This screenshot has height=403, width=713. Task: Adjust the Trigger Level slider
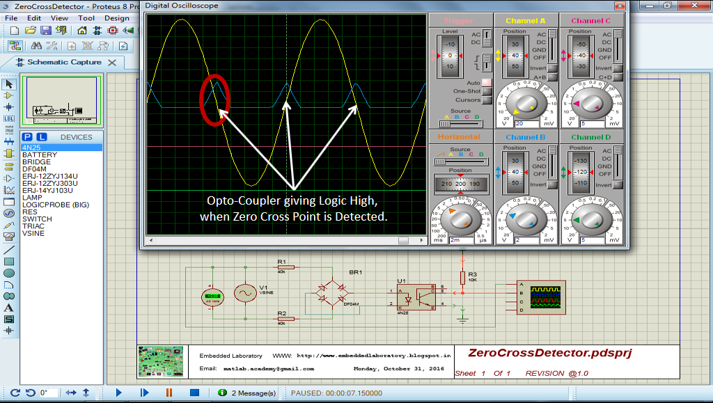[x=449, y=56]
